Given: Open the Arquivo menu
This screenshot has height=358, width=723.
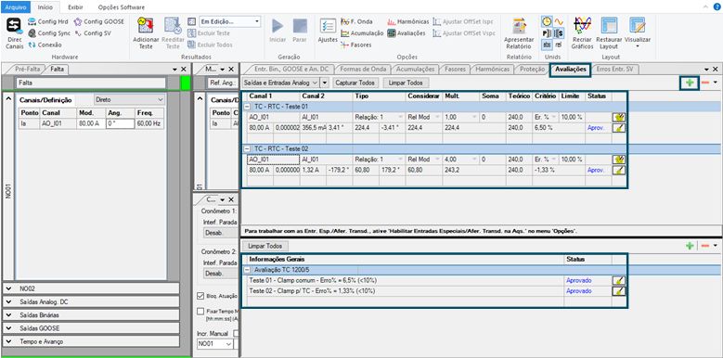Looking at the screenshot, I should pyautogui.click(x=15, y=6).
